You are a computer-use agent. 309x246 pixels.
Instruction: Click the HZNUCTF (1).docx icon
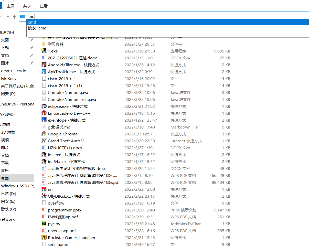tap(44, 148)
